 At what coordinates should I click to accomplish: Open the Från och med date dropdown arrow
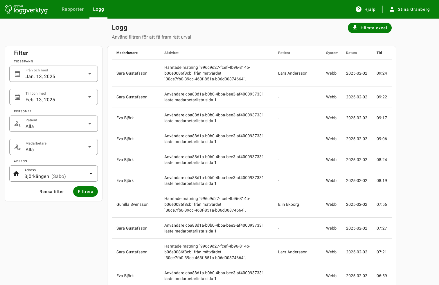click(x=90, y=74)
